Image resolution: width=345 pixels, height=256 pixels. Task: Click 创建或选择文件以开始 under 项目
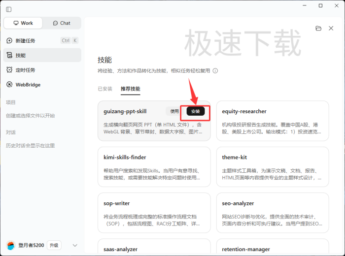pos(31,116)
